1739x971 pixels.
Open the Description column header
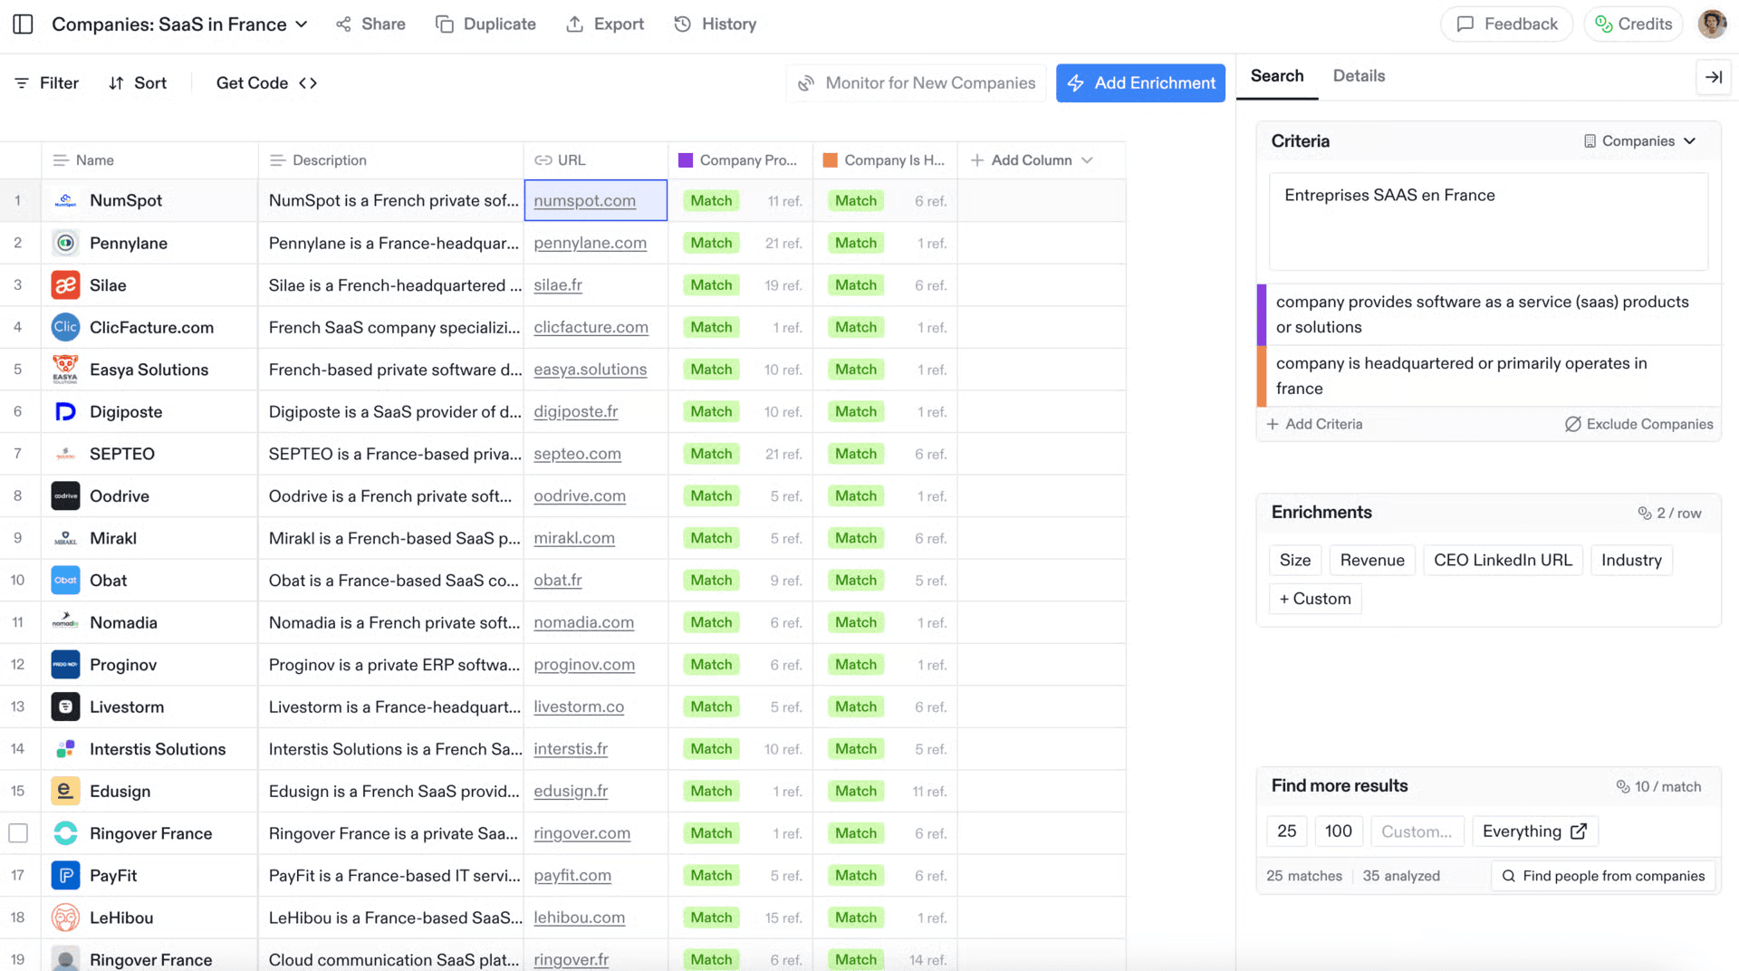pos(391,160)
